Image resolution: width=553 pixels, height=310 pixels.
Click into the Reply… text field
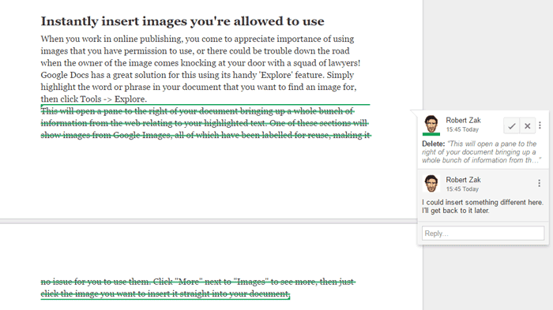click(x=483, y=233)
